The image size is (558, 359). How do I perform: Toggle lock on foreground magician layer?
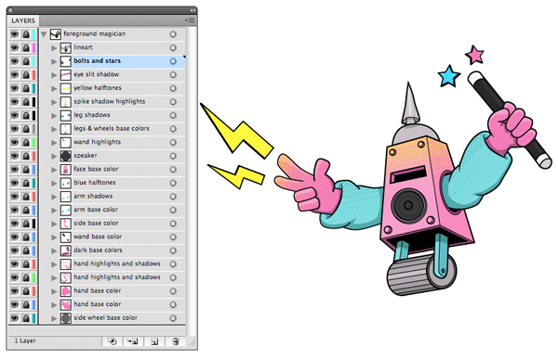click(26, 34)
